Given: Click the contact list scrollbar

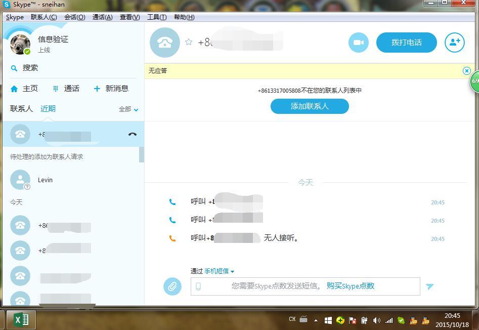Looking at the screenshot, I should pos(142,154).
